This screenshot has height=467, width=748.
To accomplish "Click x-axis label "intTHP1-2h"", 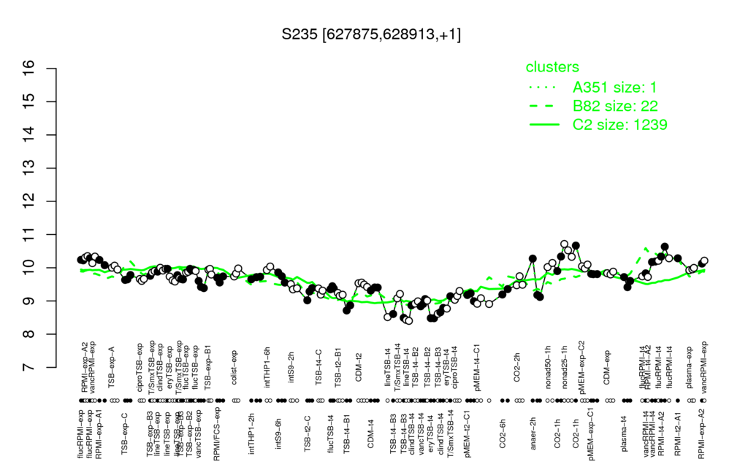I will pos(252,433).
